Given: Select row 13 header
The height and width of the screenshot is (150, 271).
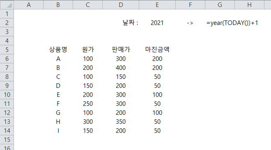Looking at the screenshot, I should 7,122.
